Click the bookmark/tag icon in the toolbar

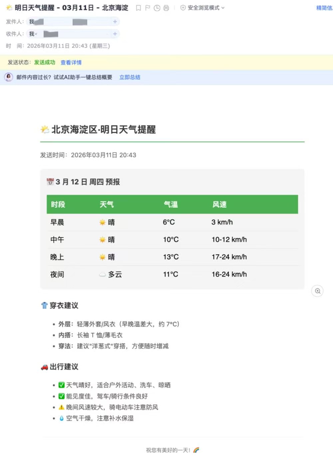139,8
